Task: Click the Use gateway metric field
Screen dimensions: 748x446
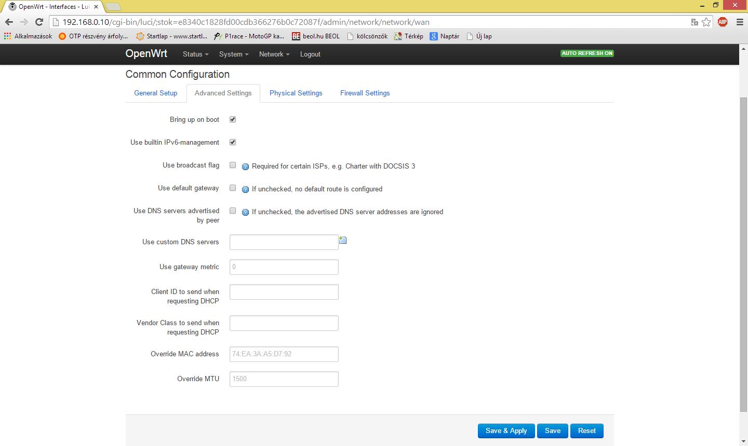Action: [x=284, y=267]
